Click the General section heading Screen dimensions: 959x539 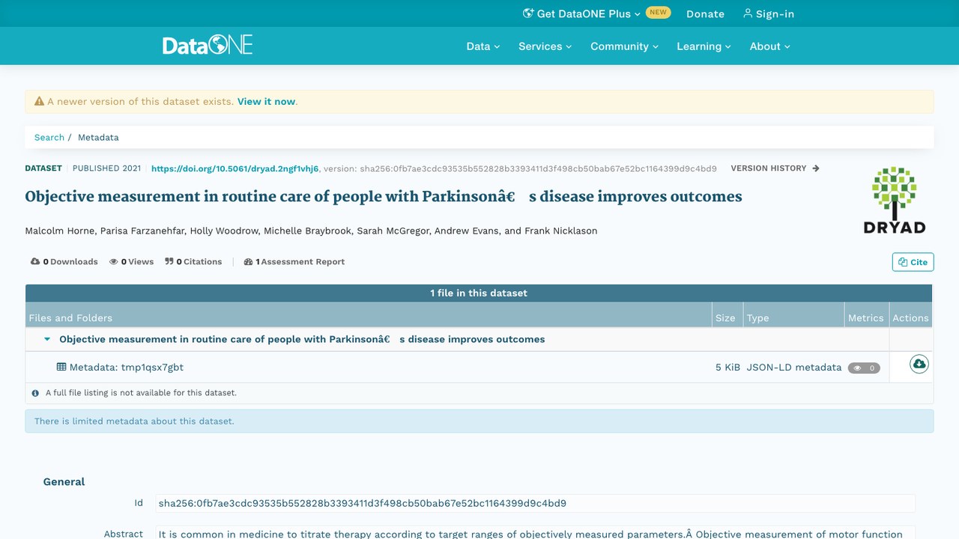(x=64, y=481)
